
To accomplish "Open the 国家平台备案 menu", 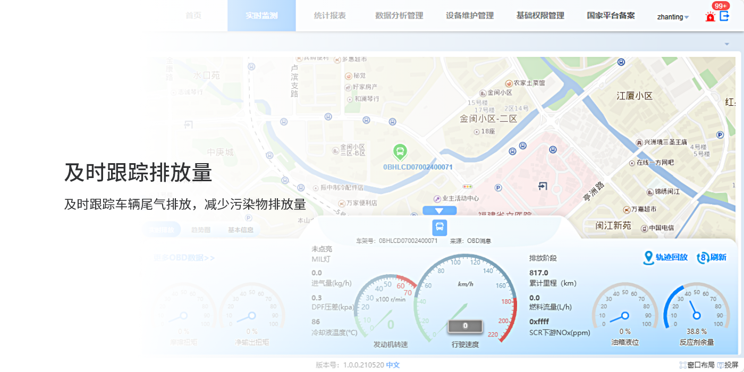I will click(x=611, y=15).
